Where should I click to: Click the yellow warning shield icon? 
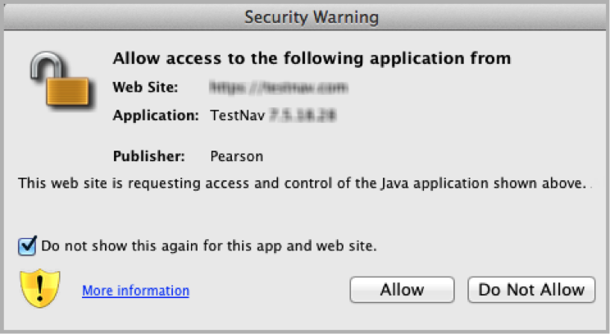(x=39, y=289)
